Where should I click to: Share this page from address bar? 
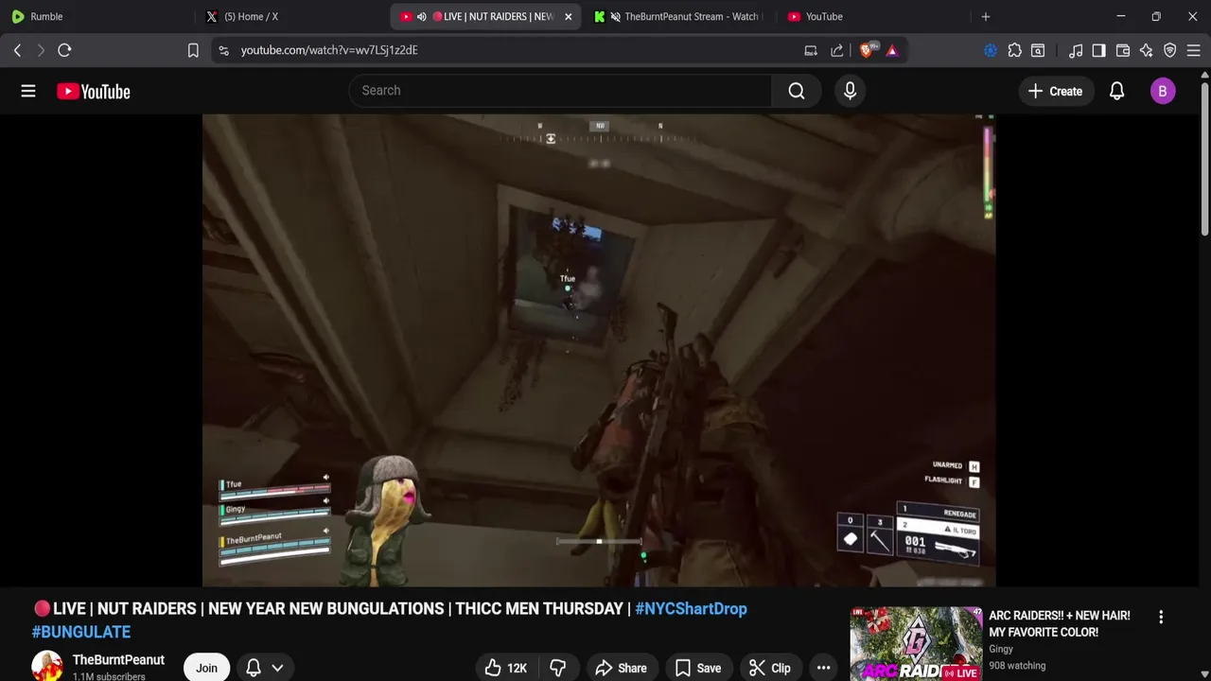pos(837,50)
